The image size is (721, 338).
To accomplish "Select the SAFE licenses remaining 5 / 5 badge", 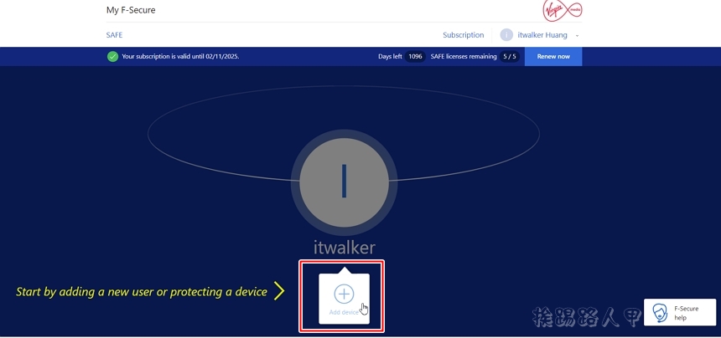I will pyautogui.click(x=509, y=56).
